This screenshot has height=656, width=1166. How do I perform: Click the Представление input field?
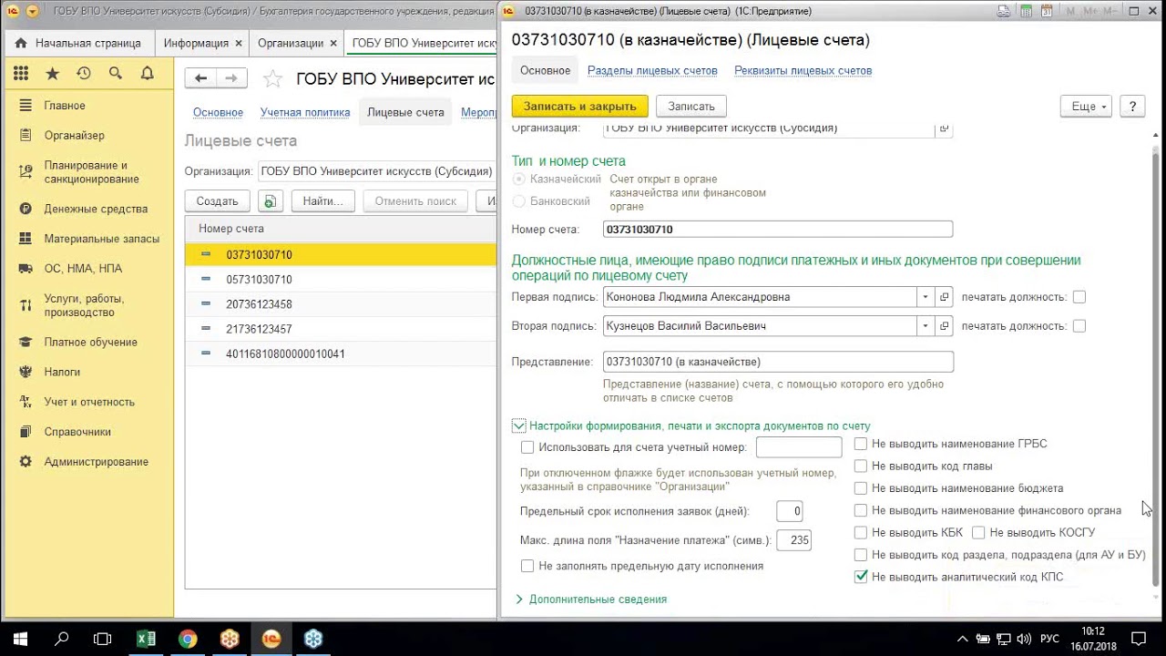[x=778, y=362]
